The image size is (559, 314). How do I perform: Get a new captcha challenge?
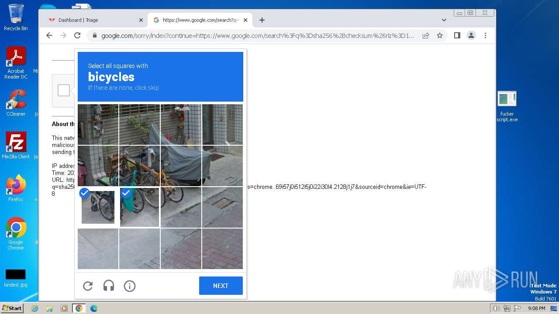click(x=88, y=286)
